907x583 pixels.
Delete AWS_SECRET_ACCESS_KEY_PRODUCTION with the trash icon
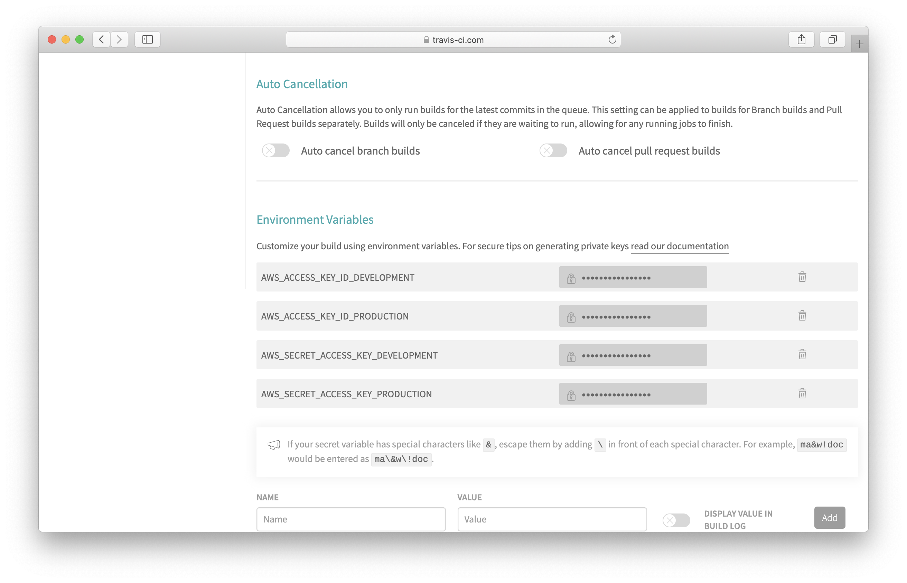tap(802, 394)
